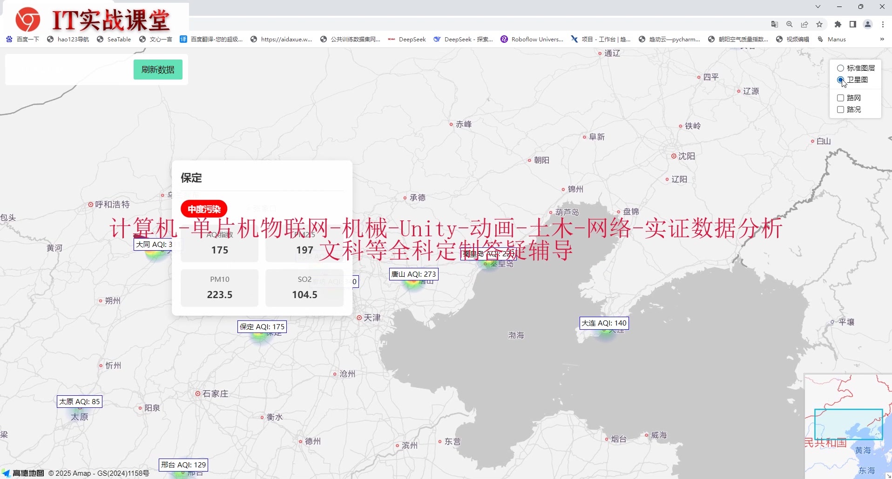Open the hao123导航 bookmark
This screenshot has width=892, height=479.
tap(68, 39)
